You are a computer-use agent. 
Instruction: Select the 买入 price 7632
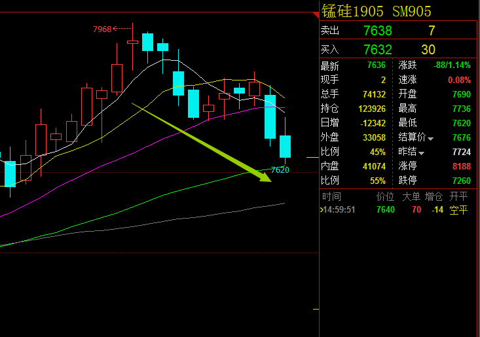[378, 50]
